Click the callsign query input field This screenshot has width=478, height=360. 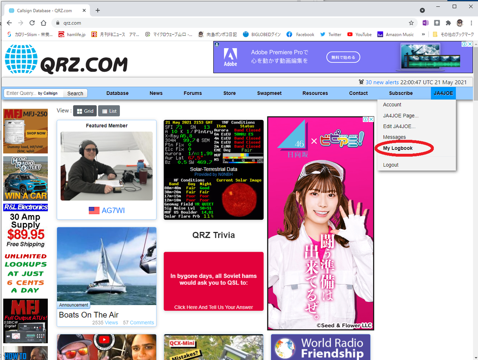click(21, 93)
